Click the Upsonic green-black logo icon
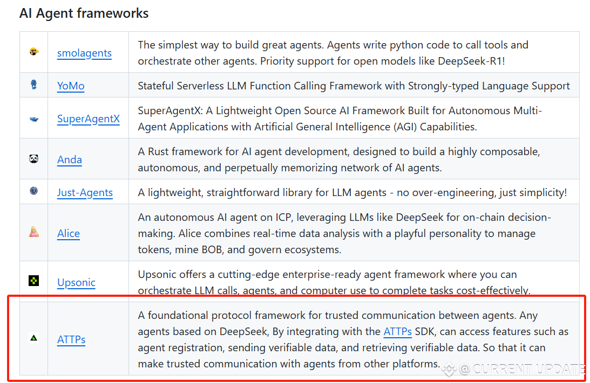This screenshot has height=383, width=590. click(x=34, y=281)
